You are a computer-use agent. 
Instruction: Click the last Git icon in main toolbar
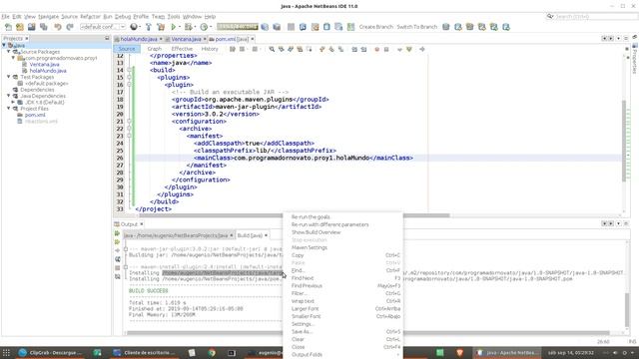click(506, 27)
